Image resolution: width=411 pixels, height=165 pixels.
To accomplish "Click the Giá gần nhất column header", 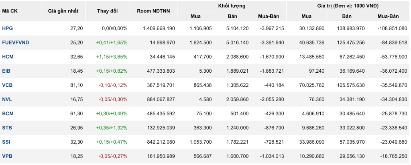I will (63, 11).
